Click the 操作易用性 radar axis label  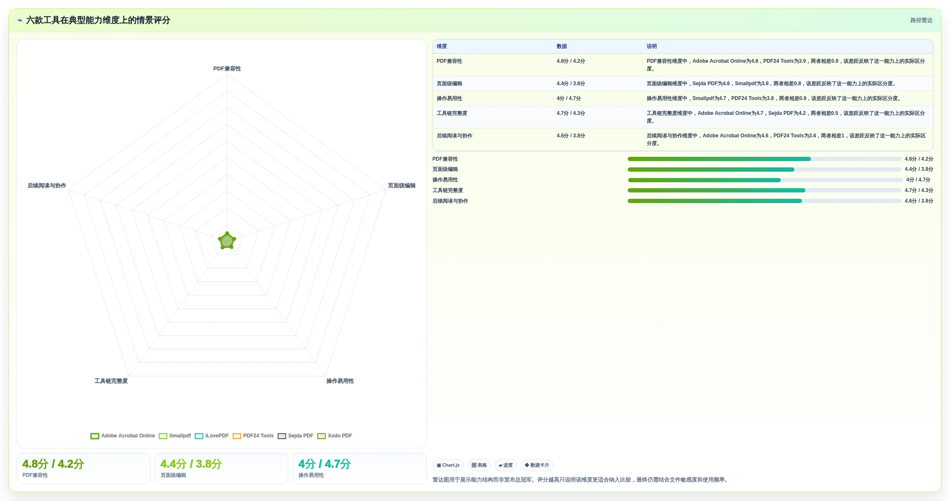pos(340,381)
